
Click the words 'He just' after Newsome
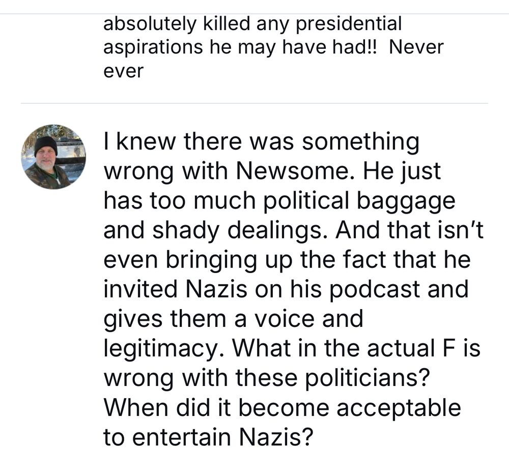pos(402,171)
